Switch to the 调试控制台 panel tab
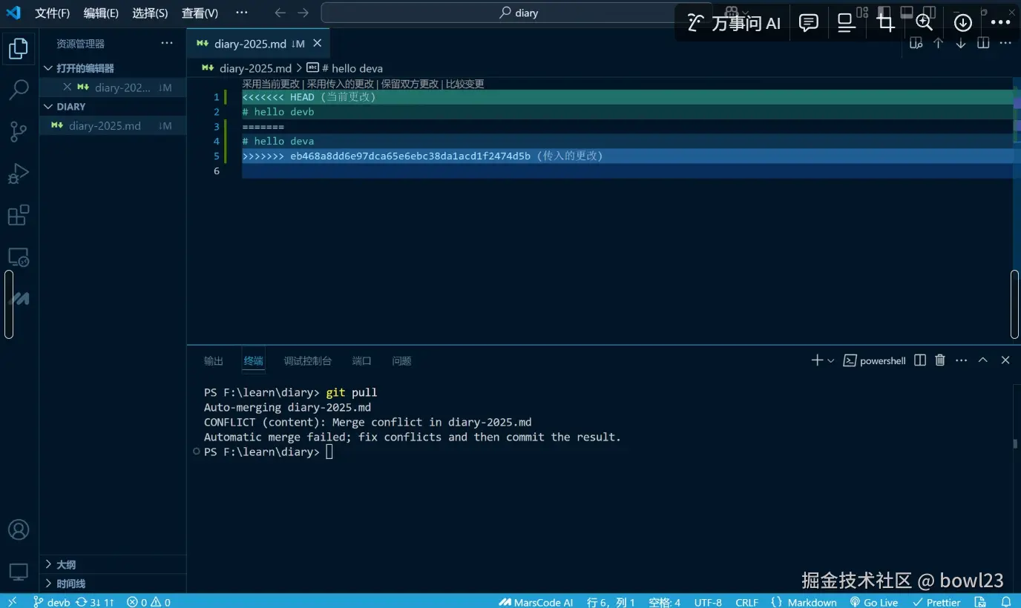The height and width of the screenshot is (608, 1021). pyautogui.click(x=308, y=361)
